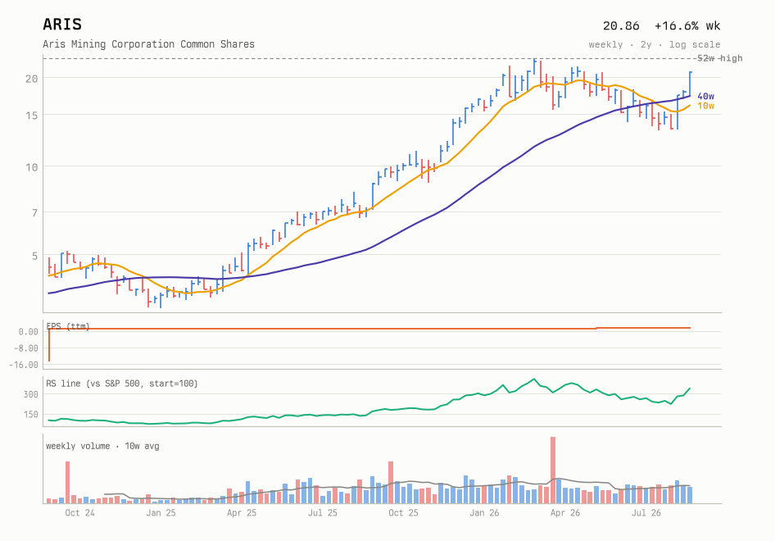Click the Jan 25 date axis label
The width and height of the screenshot is (775, 541).
[x=161, y=513]
